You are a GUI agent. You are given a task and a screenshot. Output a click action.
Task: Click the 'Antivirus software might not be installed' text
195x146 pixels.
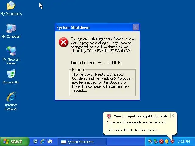[136, 122]
